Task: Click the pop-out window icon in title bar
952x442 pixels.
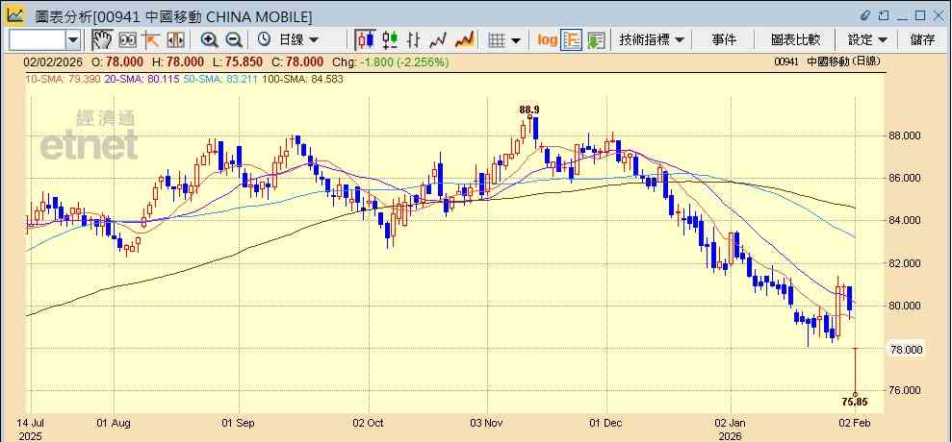Action: click(x=884, y=15)
